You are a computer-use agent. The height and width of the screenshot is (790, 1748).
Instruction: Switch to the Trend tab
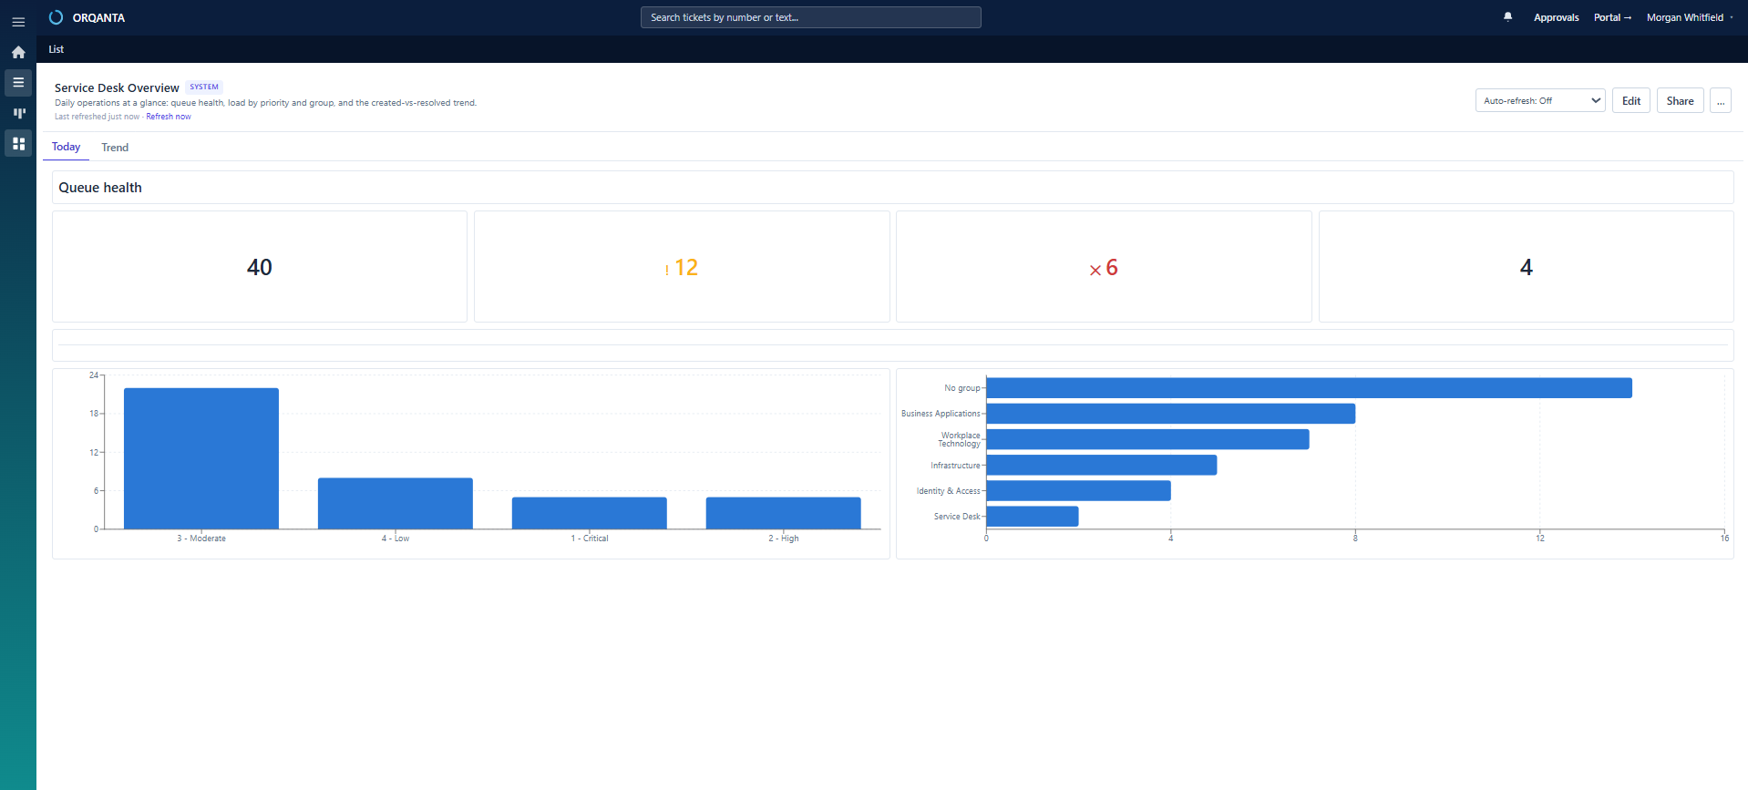pos(115,148)
